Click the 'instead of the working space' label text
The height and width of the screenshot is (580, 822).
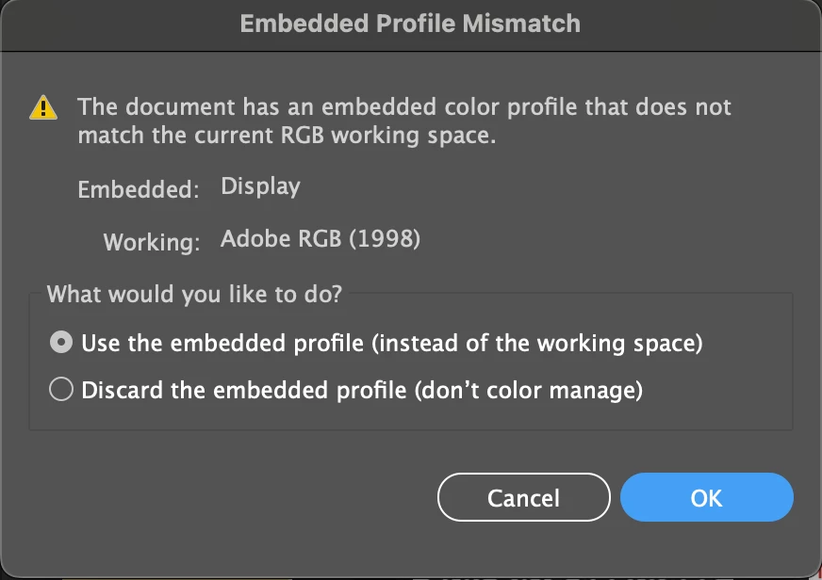538,344
